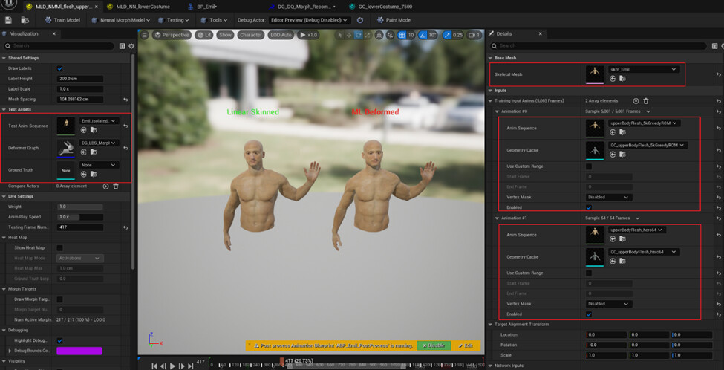724x370 pixels.
Task: Choose the Select mode cursor tool
Action: click(x=340, y=35)
